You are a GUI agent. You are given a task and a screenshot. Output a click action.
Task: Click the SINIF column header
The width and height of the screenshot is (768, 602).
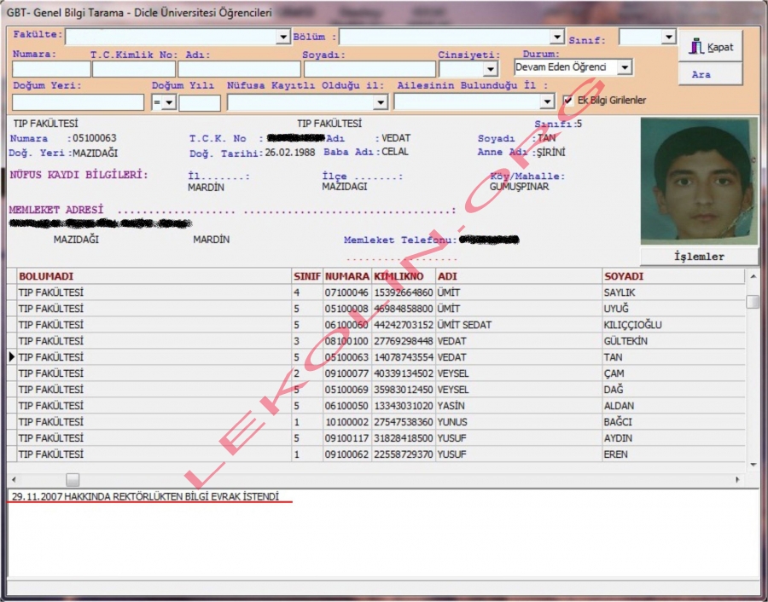pos(307,276)
